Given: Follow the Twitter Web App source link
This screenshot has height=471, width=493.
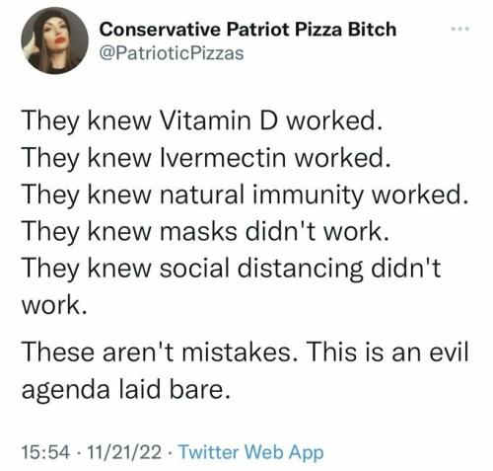Looking at the screenshot, I should (x=251, y=452).
